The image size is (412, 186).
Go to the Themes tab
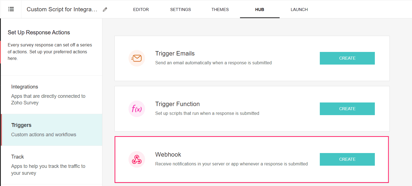[x=220, y=10]
